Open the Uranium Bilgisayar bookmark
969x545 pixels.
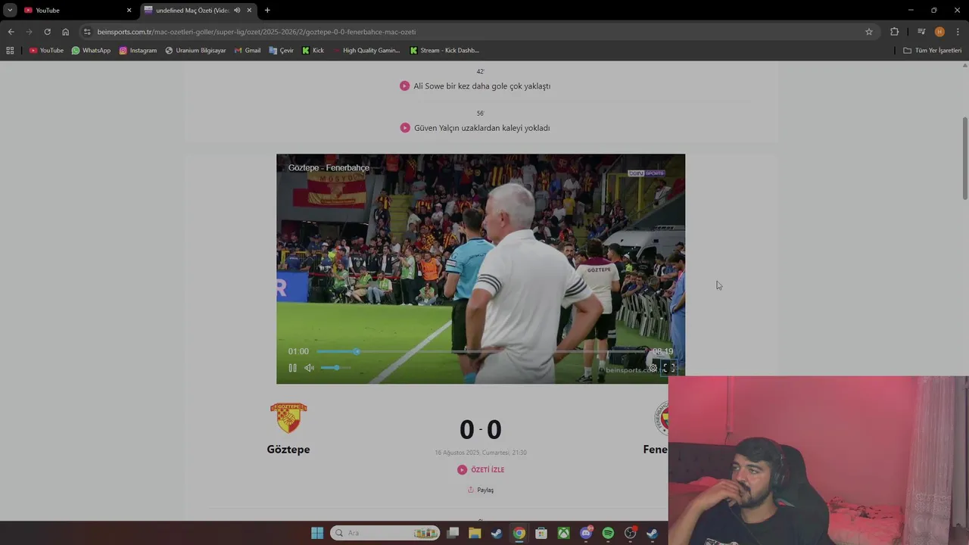click(195, 51)
